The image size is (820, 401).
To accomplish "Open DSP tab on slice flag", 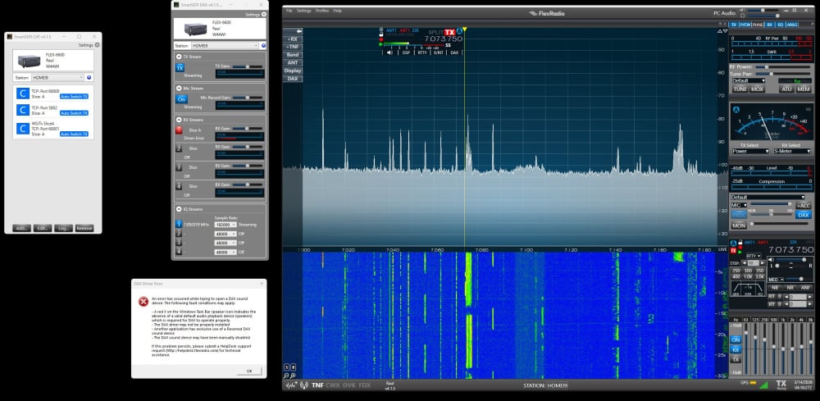I will 406,52.
